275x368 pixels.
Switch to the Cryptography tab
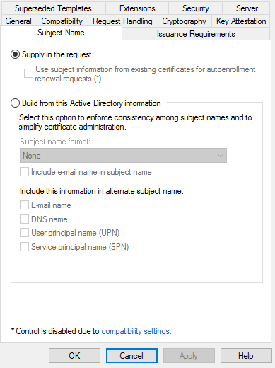tap(185, 21)
